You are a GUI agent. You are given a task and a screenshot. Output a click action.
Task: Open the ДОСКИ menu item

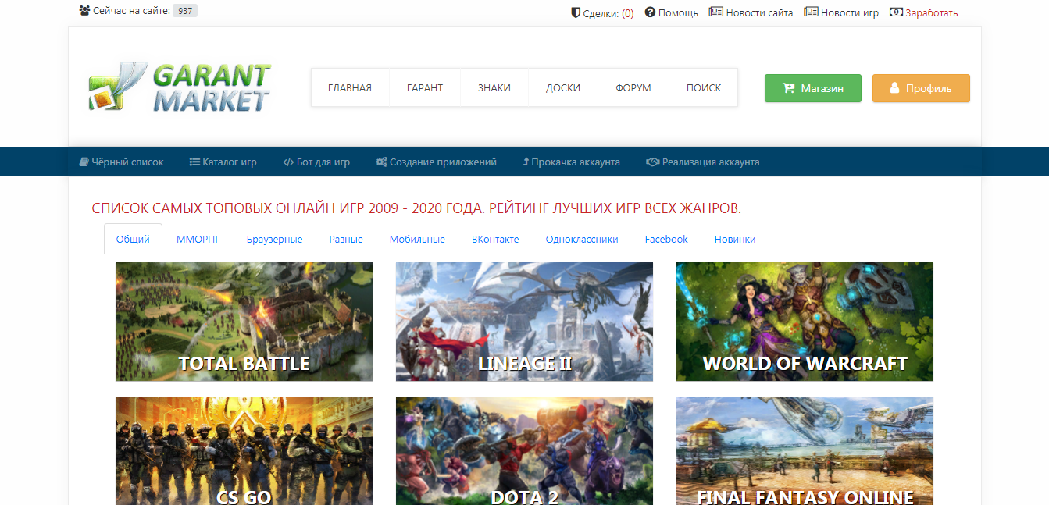(563, 88)
